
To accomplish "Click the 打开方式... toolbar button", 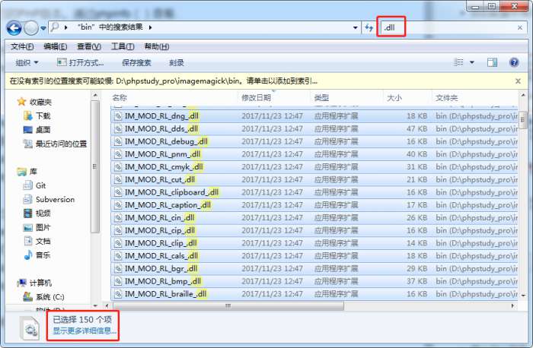I will [80, 63].
